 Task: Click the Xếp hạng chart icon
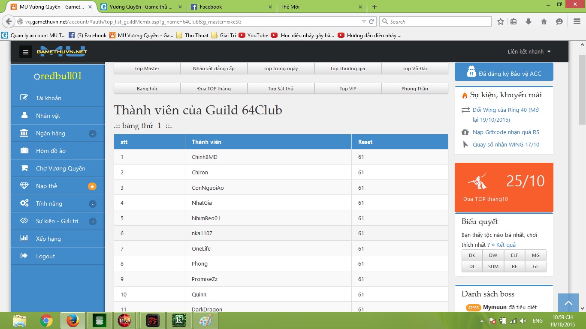click(24, 239)
